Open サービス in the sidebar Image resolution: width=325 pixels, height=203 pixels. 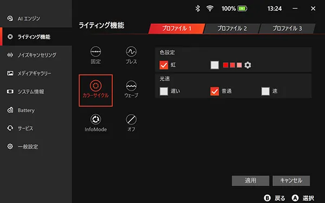[36, 128]
